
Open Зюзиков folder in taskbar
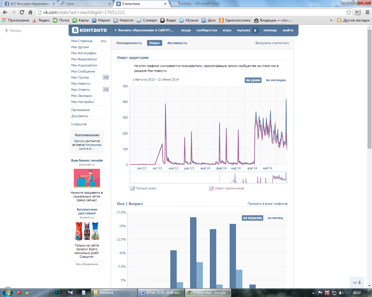[x=113, y=293]
